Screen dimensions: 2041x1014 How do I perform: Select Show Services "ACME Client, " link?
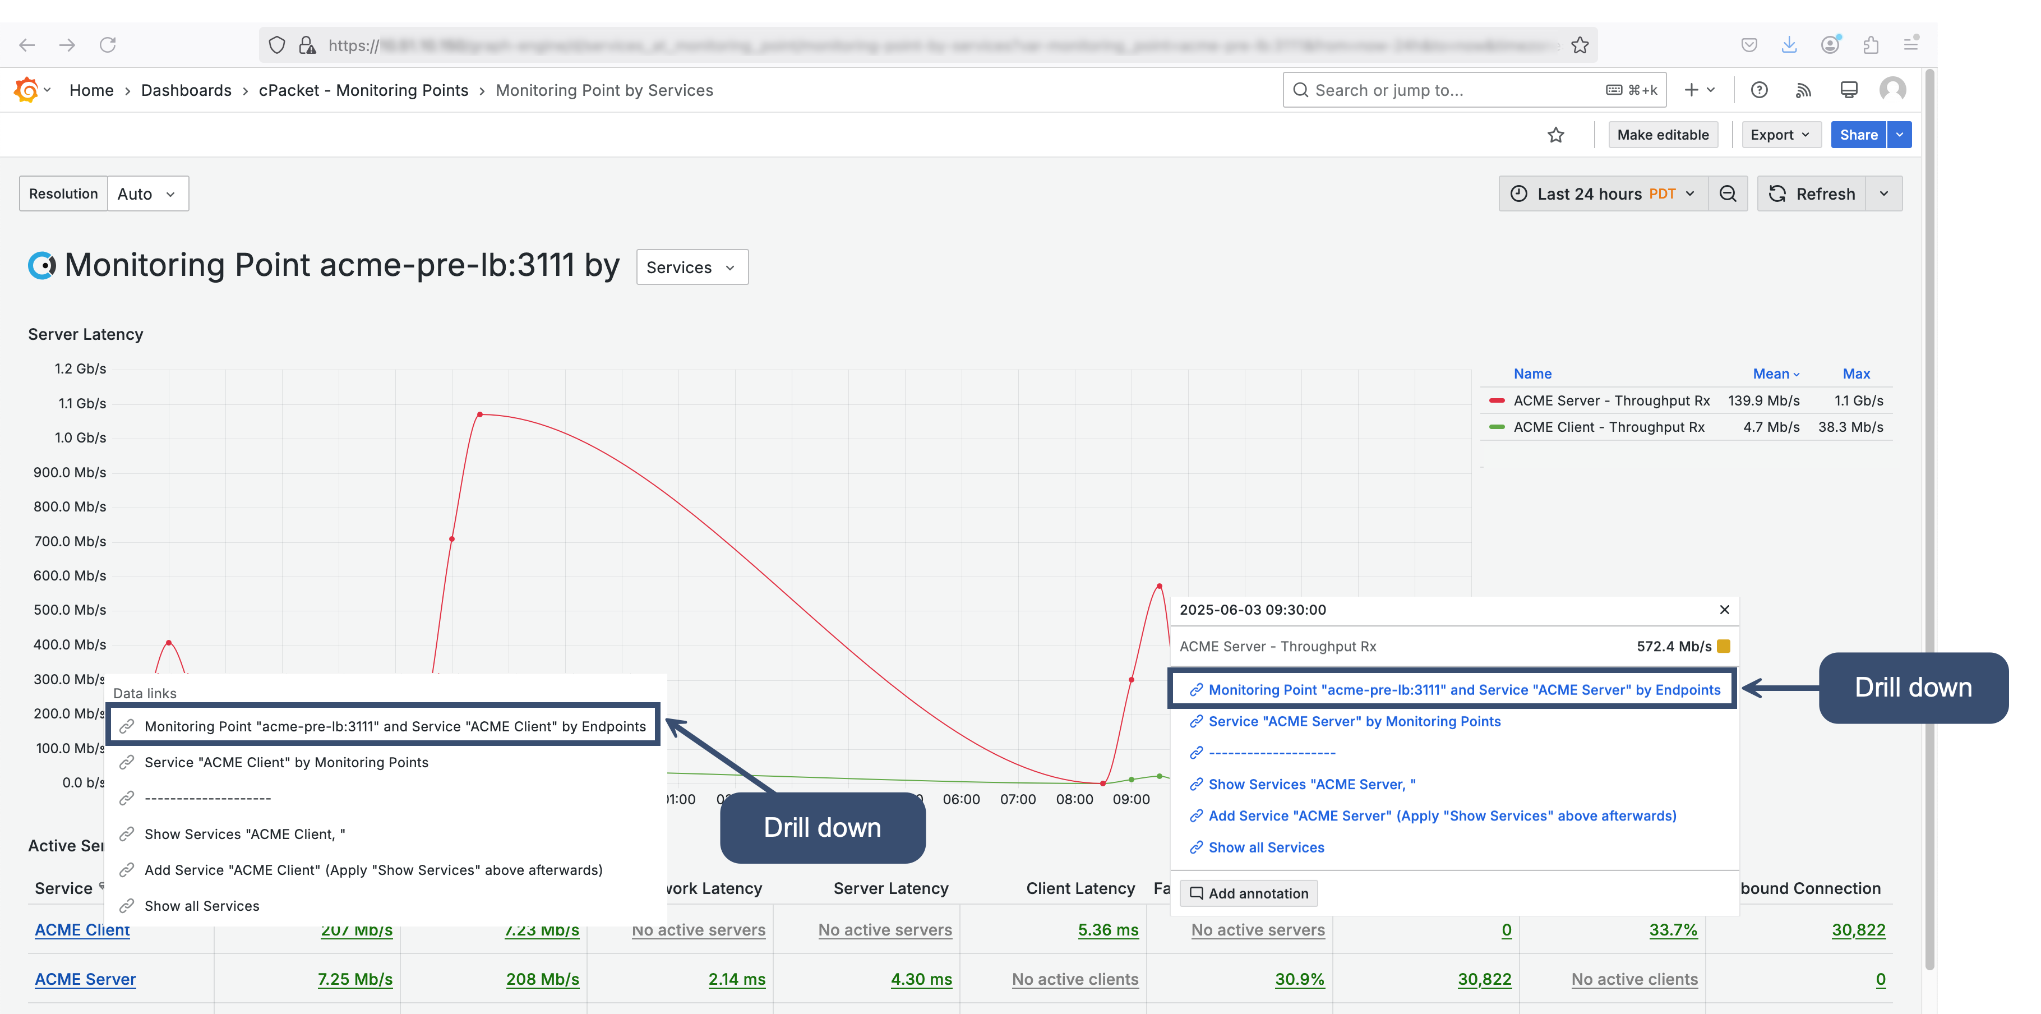pos(244,834)
